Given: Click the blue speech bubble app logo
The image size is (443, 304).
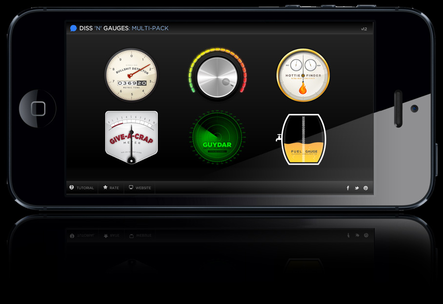Looking at the screenshot, I should (74, 28).
